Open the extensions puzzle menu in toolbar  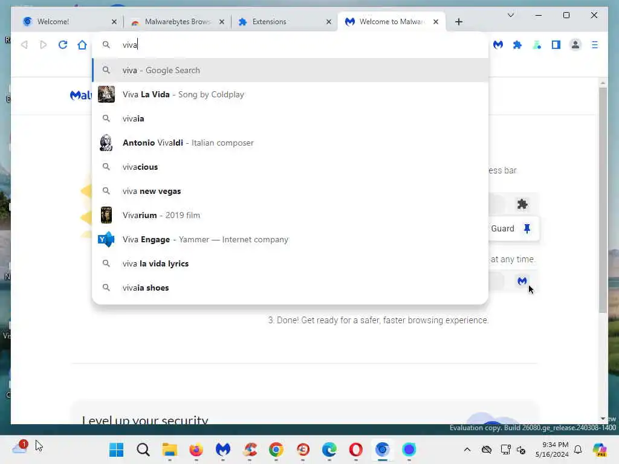(517, 45)
